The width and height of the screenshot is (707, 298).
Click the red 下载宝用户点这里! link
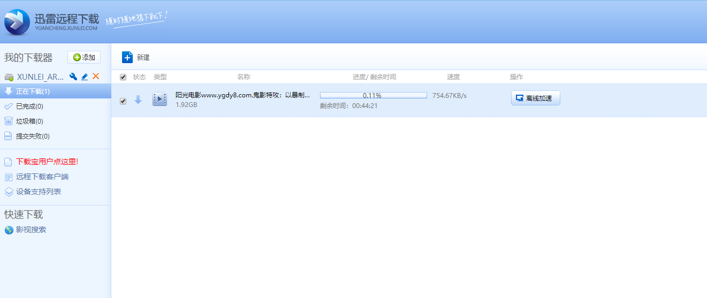pos(47,162)
